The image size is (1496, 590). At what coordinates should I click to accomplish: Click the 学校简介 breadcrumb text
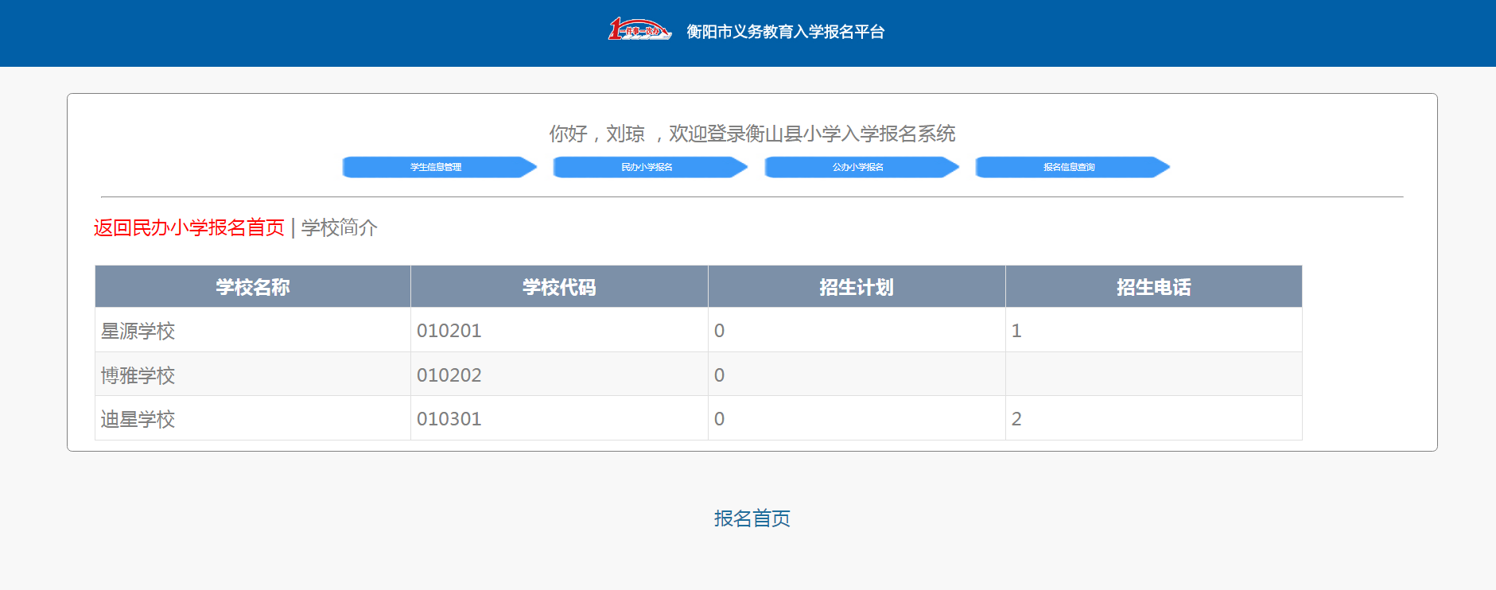[340, 228]
